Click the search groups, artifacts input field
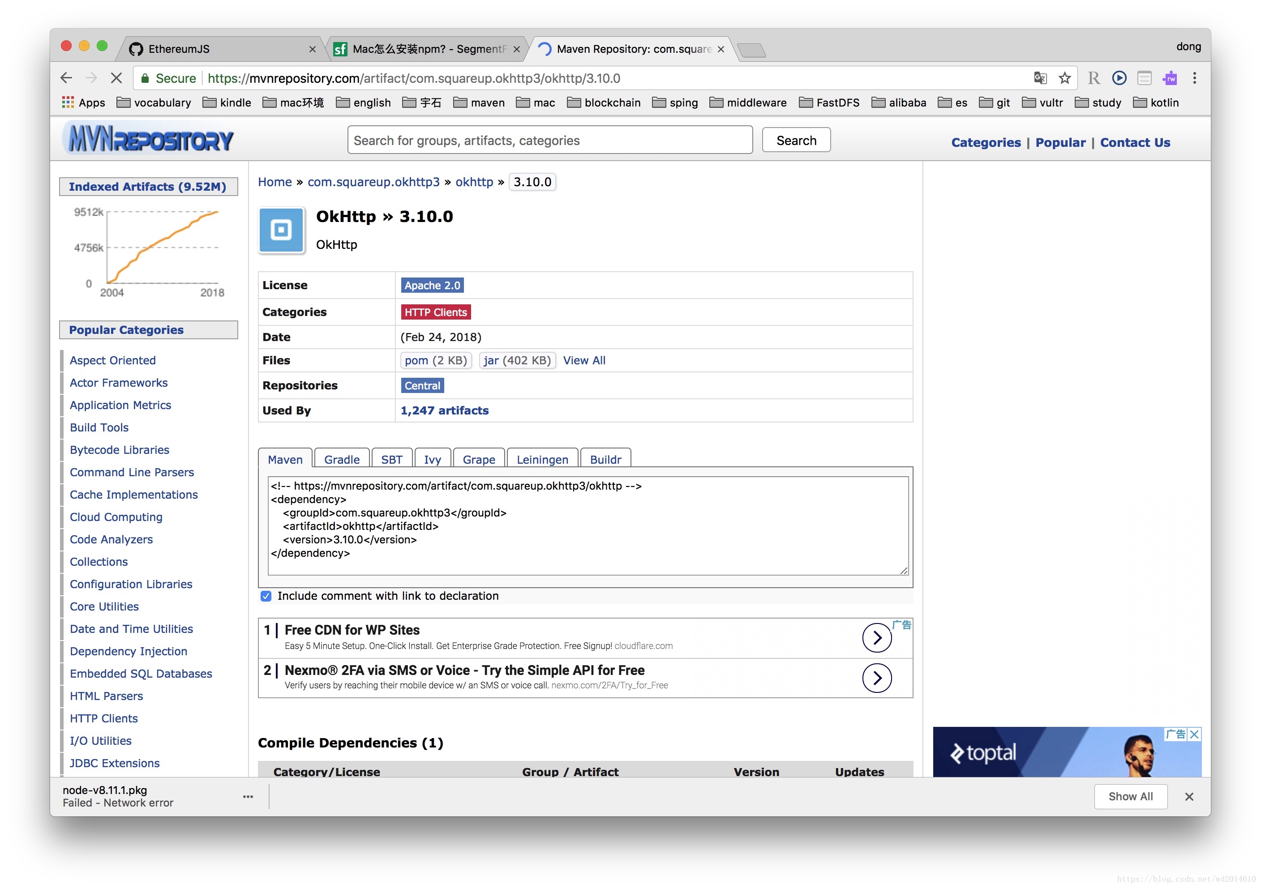Image resolution: width=1261 pixels, height=888 pixels. point(550,141)
